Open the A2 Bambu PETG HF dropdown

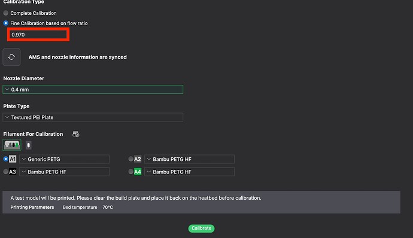click(x=189, y=159)
